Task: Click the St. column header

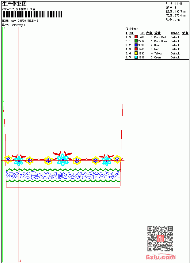Action: coord(142,33)
